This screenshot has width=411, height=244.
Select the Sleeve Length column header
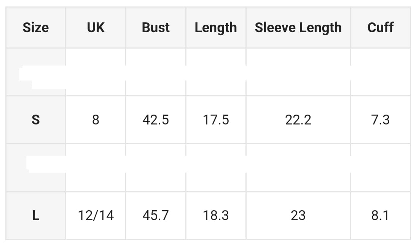point(298,28)
